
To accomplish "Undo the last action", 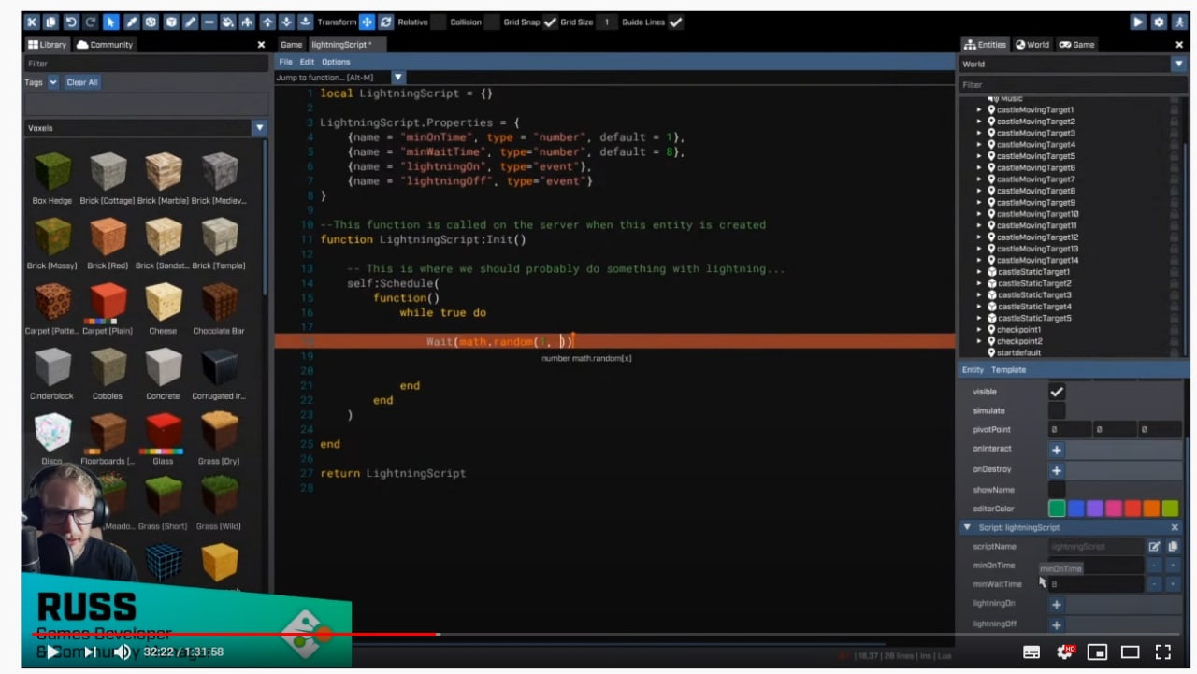I will [x=71, y=22].
